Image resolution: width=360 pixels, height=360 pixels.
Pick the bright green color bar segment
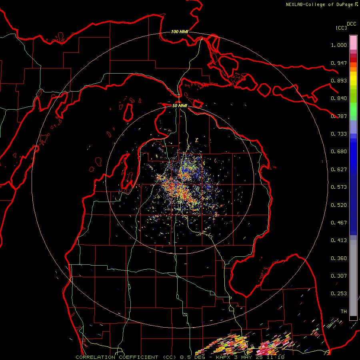pyautogui.click(x=353, y=109)
